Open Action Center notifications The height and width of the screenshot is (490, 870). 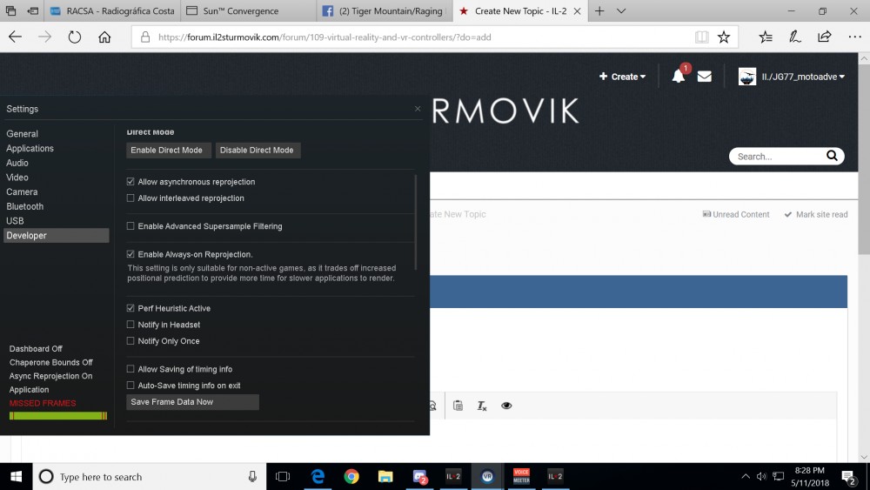click(x=848, y=477)
